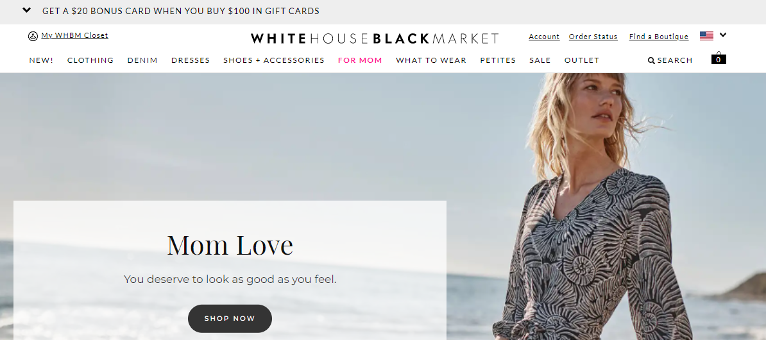Image resolution: width=766 pixels, height=340 pixels.
Task: Click the hanger closet icon
Action: 33,36
